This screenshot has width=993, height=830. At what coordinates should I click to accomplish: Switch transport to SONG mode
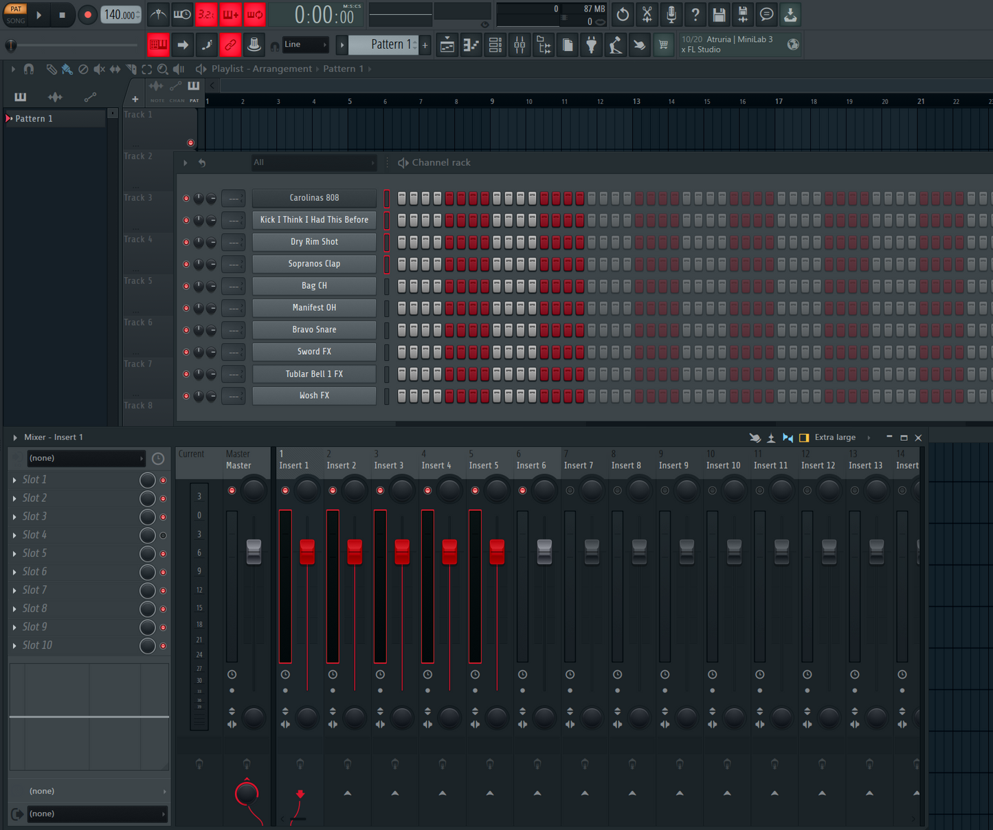(x=15, y=19)
